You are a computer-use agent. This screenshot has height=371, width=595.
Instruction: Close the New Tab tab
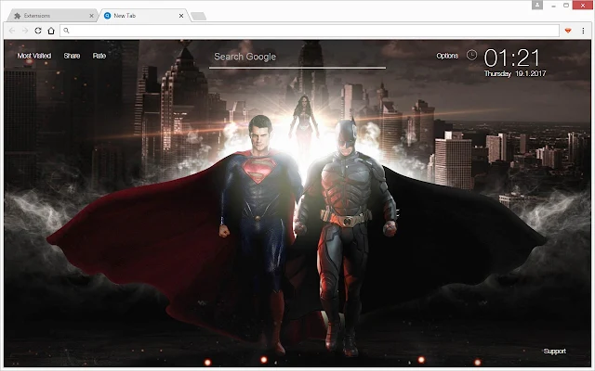click(x=181, y=16)
